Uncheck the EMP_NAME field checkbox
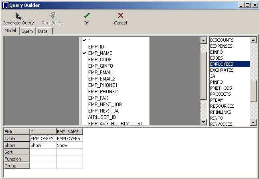 coord(85,53)
